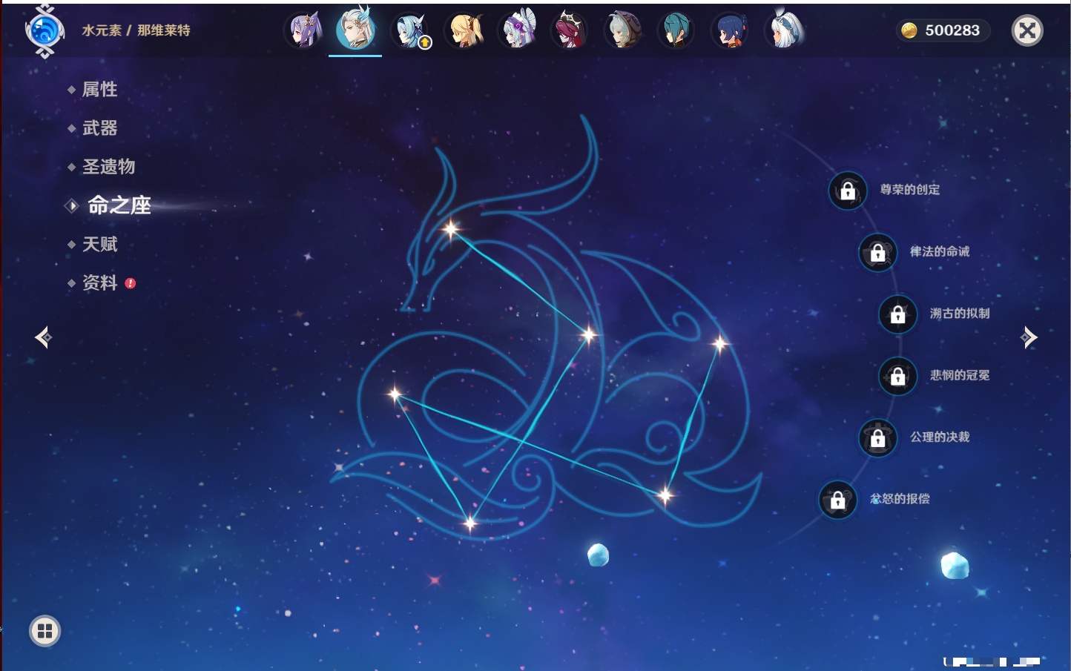Pick Rosaria's dark red-haired avatar

pos(570,31)
